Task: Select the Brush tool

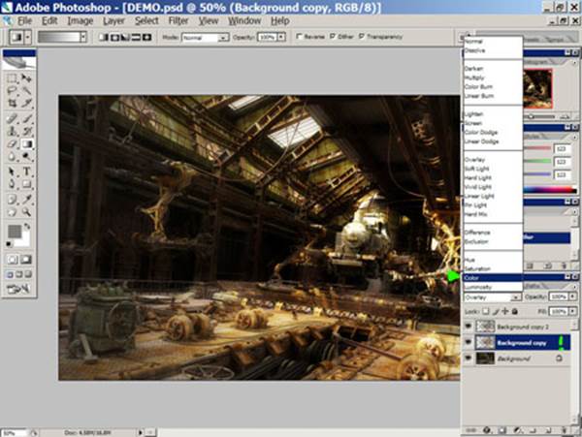Action: 26,118
